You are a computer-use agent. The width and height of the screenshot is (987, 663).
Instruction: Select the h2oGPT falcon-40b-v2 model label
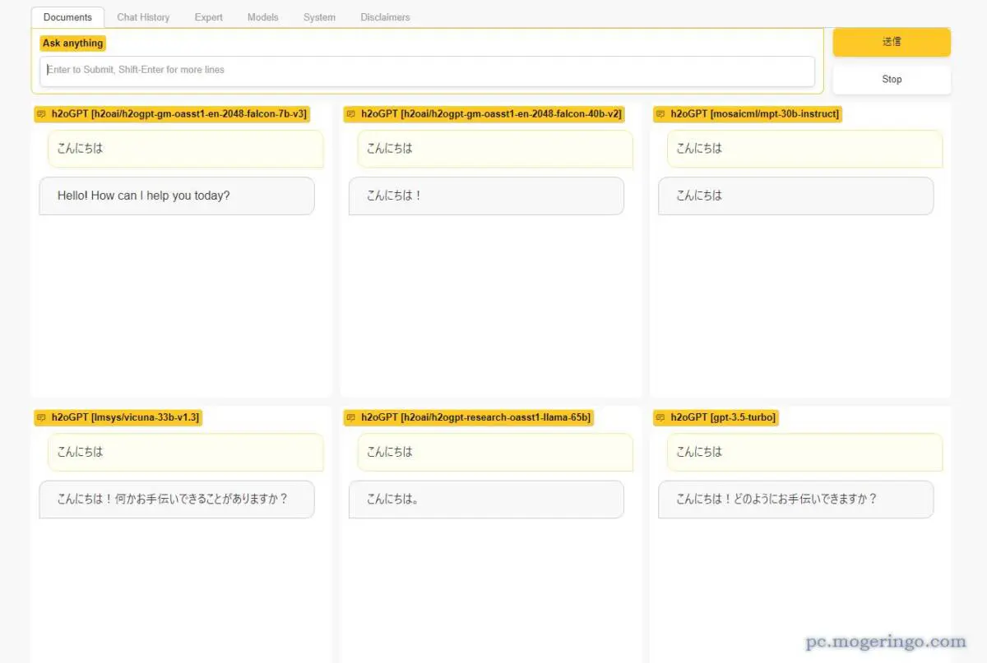[484, 114]
